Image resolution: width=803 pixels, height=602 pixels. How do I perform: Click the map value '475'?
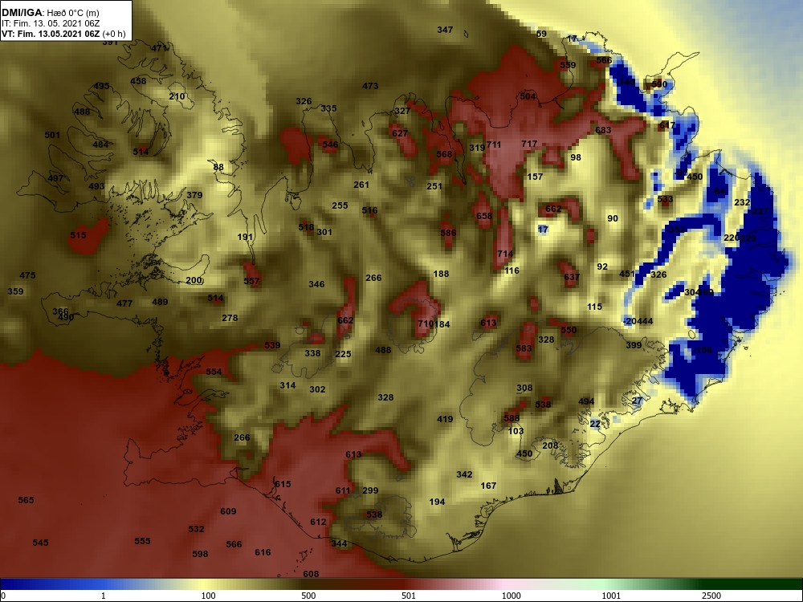[x=27, y=275]
